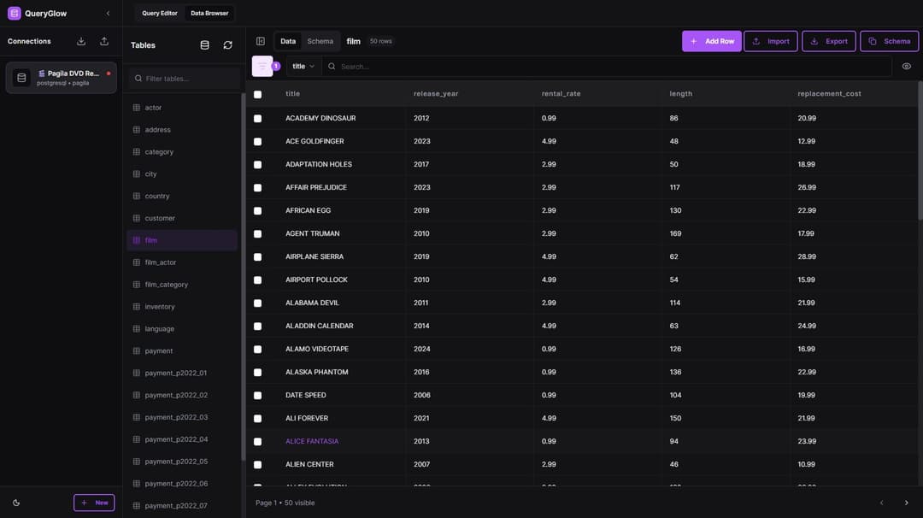Select all rows checkbox in header
Viewport: 923px width, 518px height.
click(x=257, y=94)
